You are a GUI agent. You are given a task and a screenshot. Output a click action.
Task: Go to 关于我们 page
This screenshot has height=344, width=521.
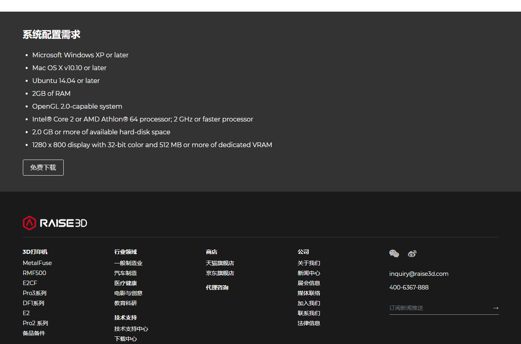[309, 263]
